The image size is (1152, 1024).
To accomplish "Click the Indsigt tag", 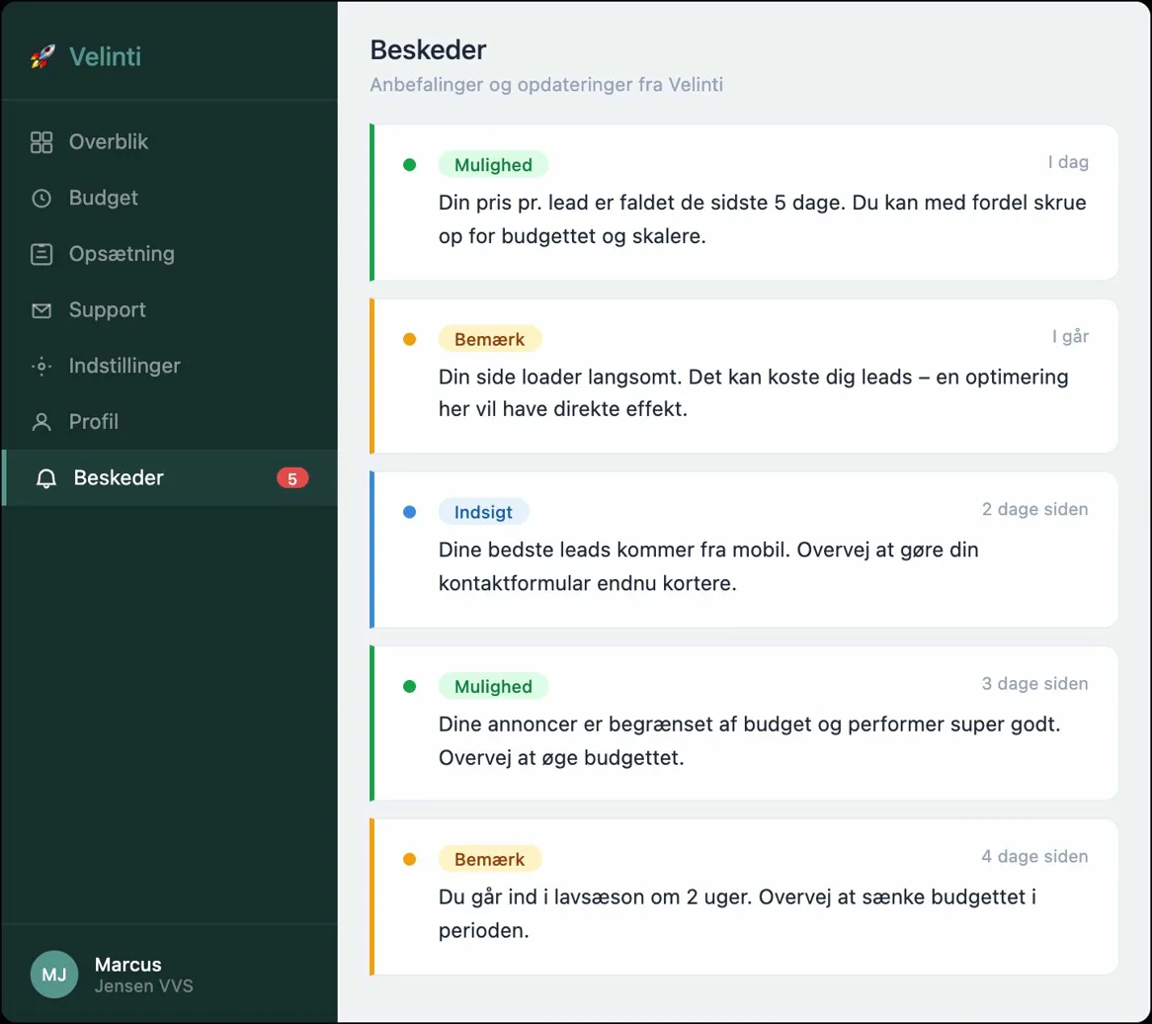I will click(483, 512).
